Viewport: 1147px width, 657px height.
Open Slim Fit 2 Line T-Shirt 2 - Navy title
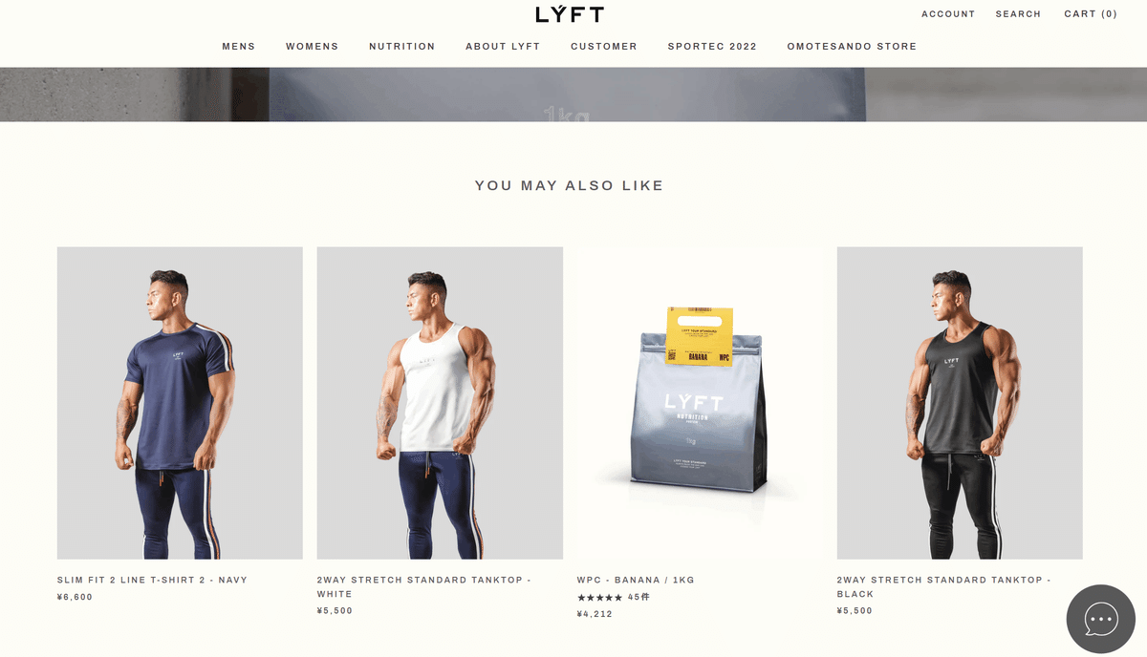pos(153,580)
